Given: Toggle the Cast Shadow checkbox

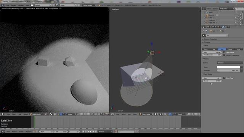Looking at the screenshot, I should [224, 53].
